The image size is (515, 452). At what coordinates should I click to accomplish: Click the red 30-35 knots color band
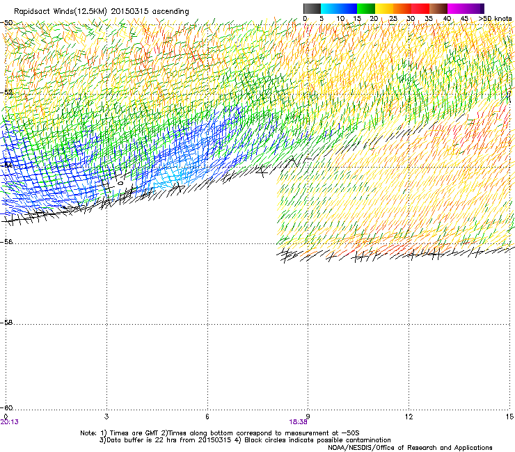click(x=420, y=8)
